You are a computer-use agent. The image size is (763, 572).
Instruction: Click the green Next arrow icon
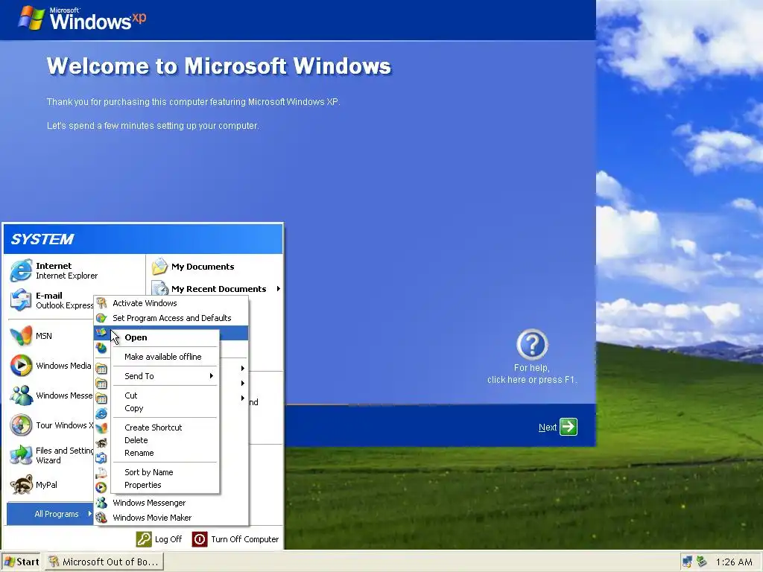569,427
